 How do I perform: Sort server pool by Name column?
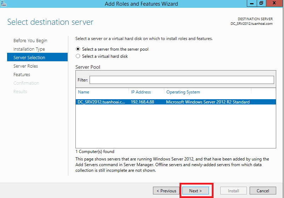[84, 92]
